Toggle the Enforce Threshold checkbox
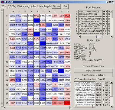115x110 pixels. click(x=76, y=79)
